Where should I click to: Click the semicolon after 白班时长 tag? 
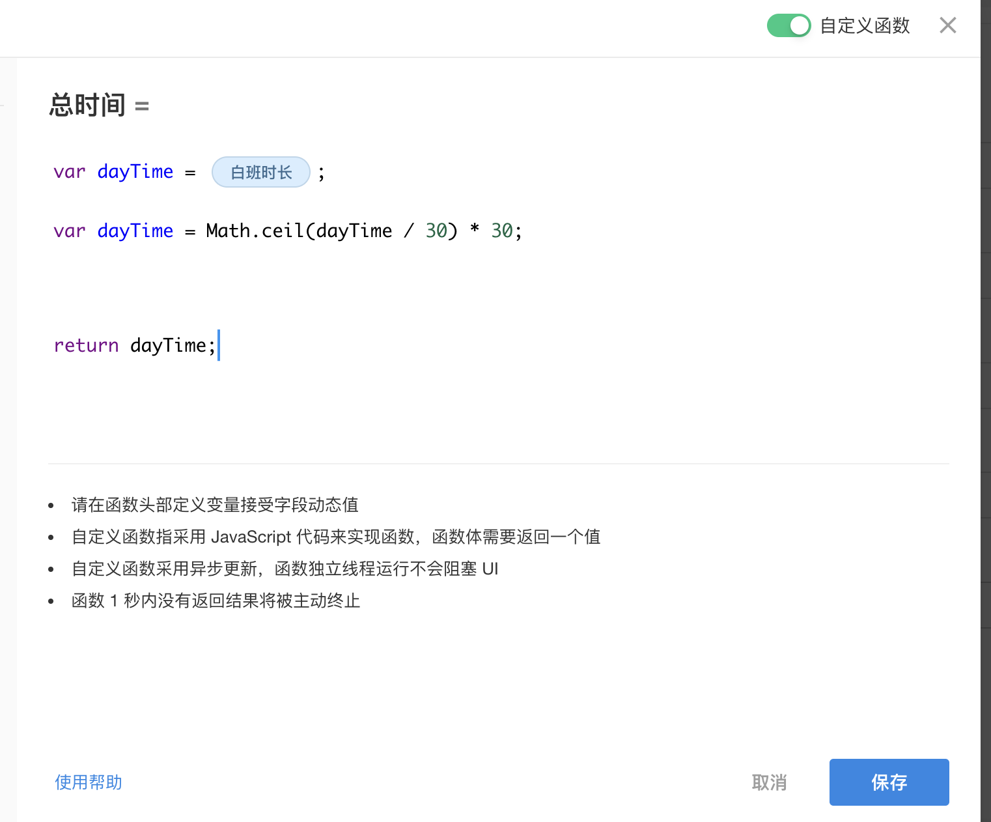coord(321,173)
